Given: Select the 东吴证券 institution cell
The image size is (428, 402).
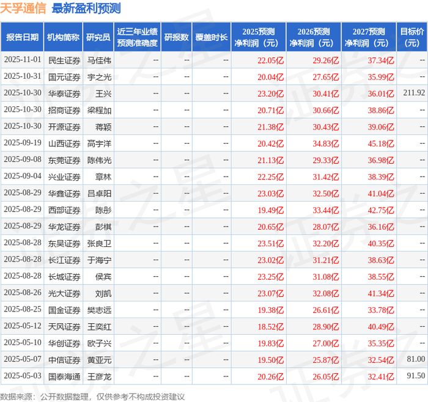Looking at the screenshot, I should [x=64, y=244].
